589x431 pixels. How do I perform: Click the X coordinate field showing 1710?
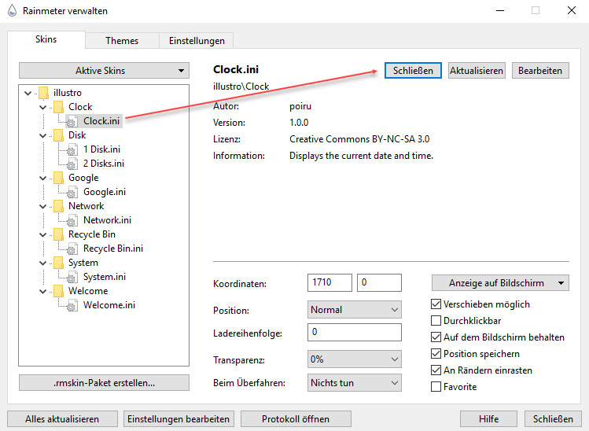[x=329, y=282]
